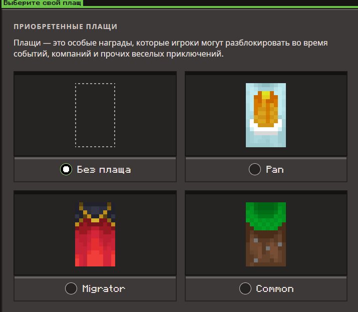This screenshot has height=312, width=358.
Task: Click the grass block Common cape image
Action: click(266, 234)
